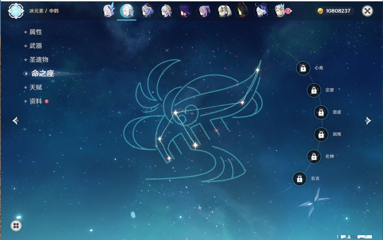Open the 资料 profile menu
The width and height of the screenshot is (383, 240).
pos(36,101)
